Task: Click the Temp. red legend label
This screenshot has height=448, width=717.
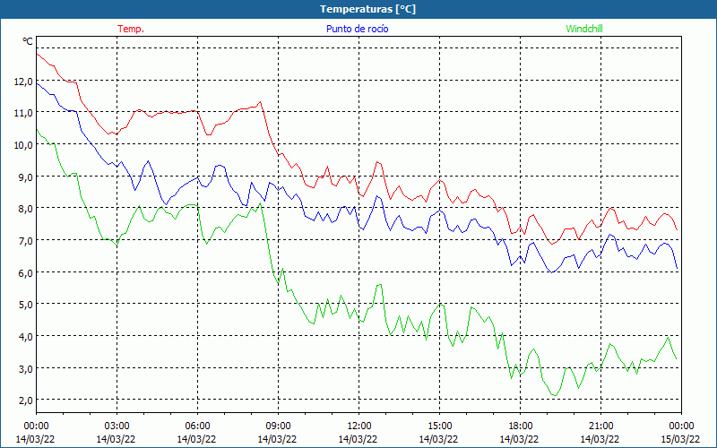Action: 131,29
